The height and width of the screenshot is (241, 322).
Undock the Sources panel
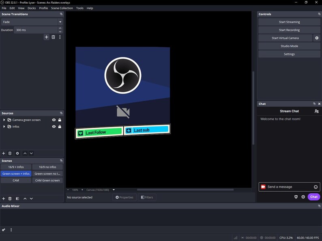pos(61,113)
